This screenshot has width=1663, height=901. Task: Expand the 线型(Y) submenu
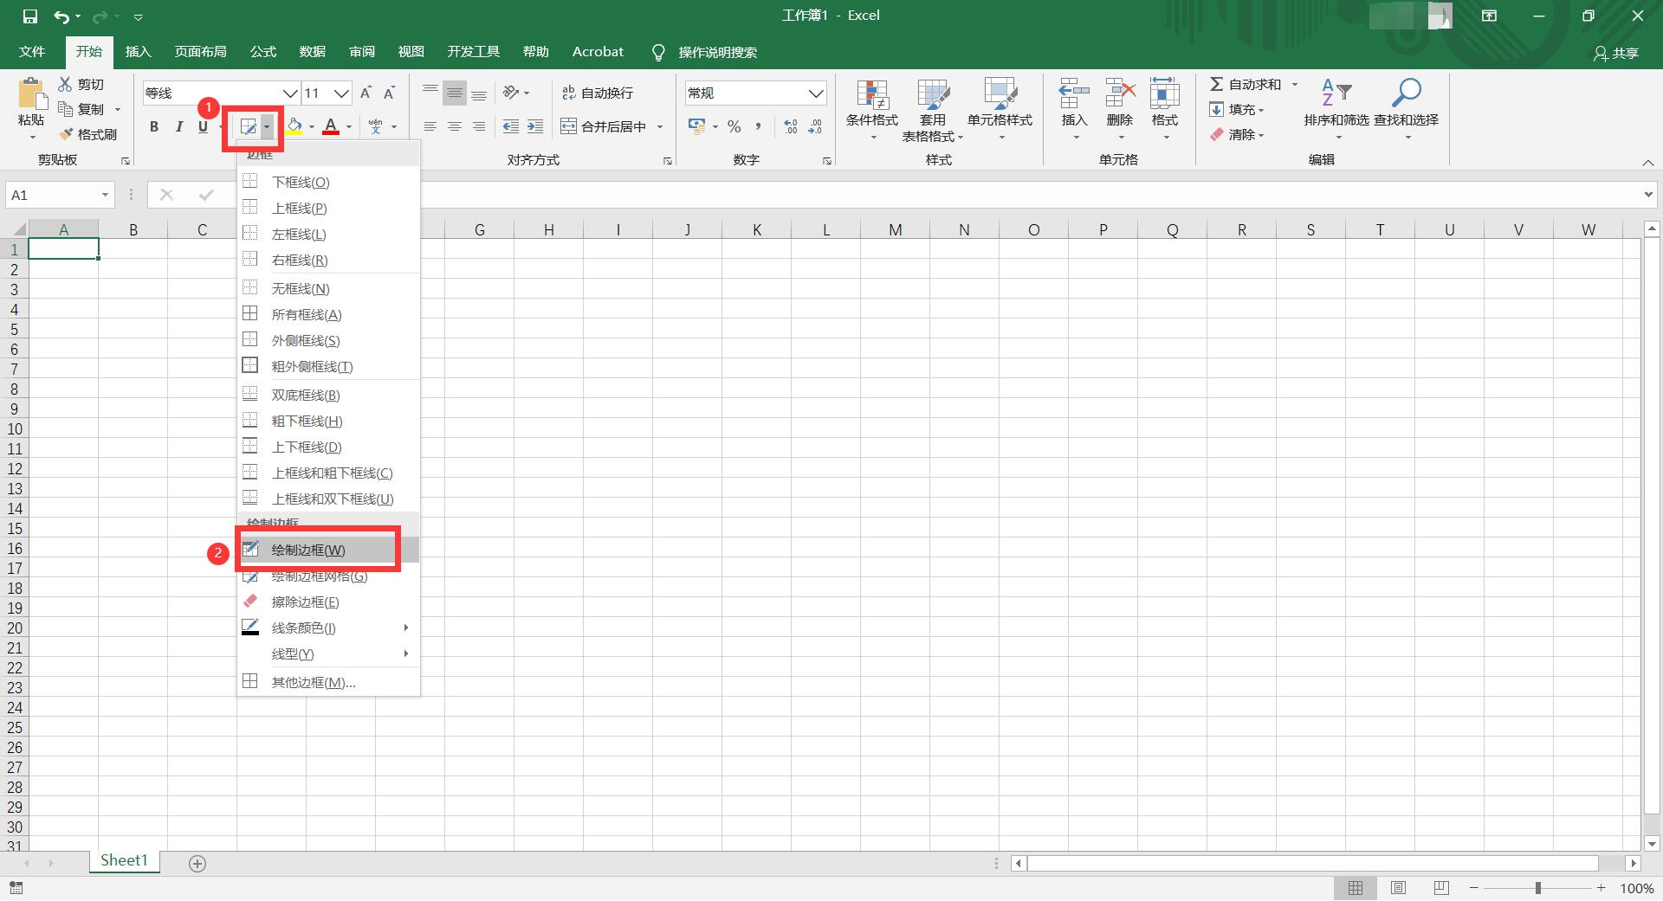(328, 653)
